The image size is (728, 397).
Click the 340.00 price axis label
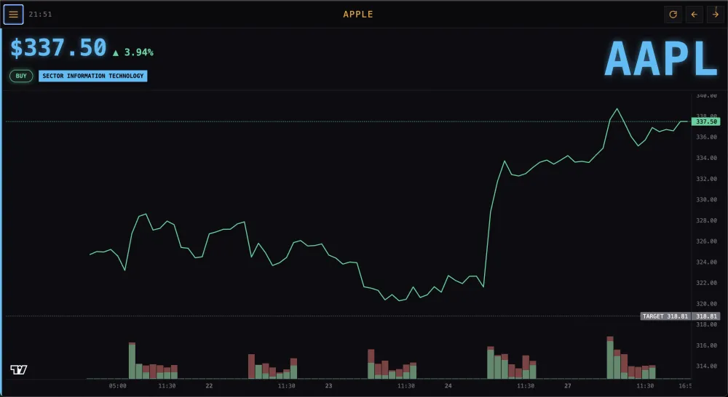(x=705, y=96)
